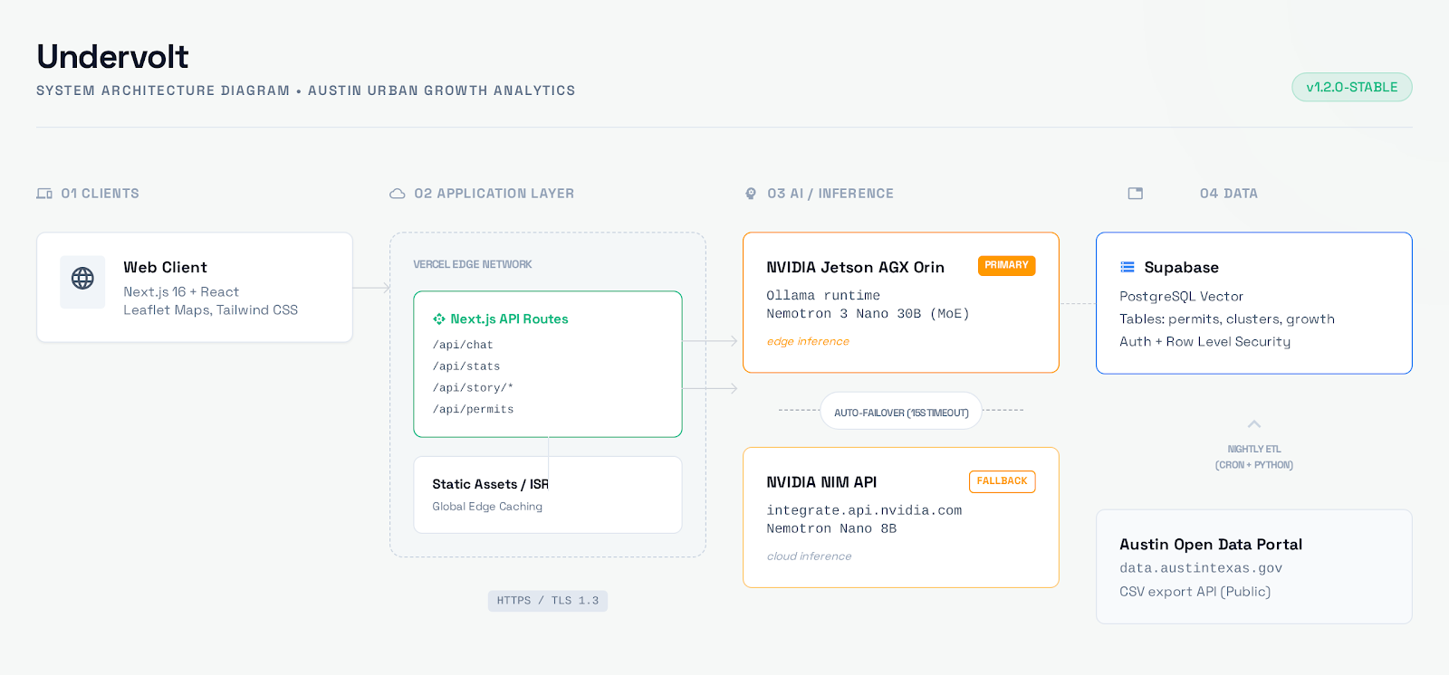
Task: Click the globe icon in Web Client card
Action: coord(82,279)
